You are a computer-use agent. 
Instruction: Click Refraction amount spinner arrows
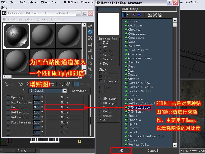coord(42,117)
